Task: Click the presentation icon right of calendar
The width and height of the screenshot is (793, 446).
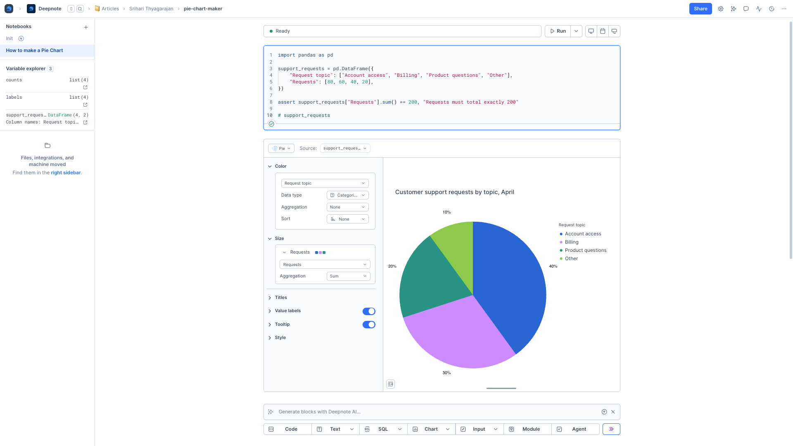Action: point(614,31)
